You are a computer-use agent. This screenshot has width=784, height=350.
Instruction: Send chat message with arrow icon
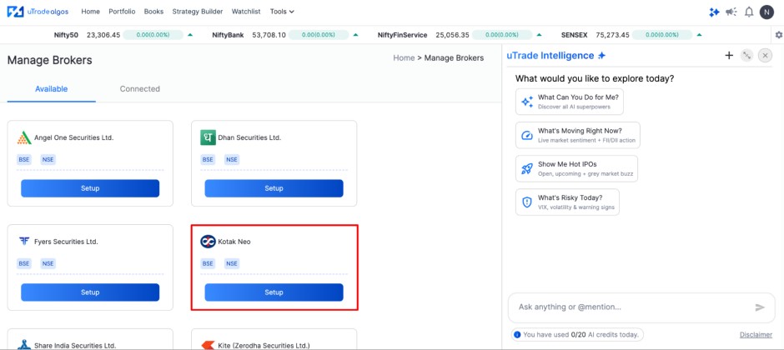click(x=760, y=307)
